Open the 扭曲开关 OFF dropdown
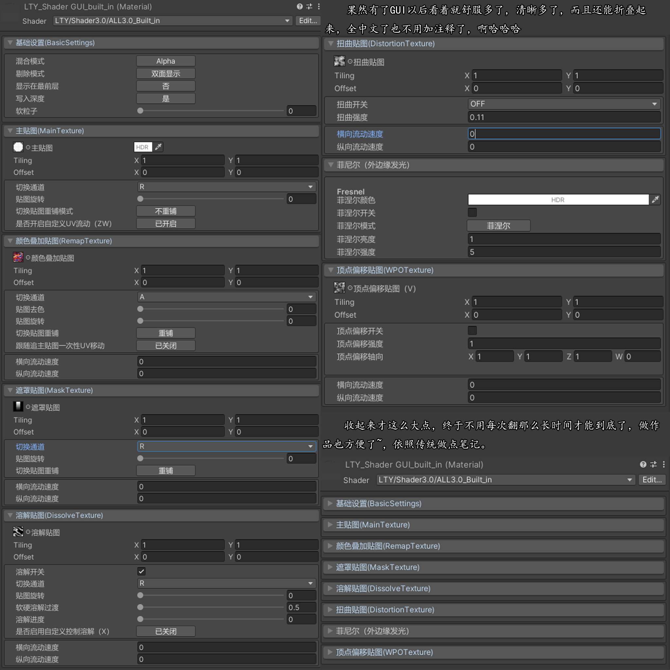Image resolution: width=670 pixels, height=670 pixels. [x=564, y=104]
